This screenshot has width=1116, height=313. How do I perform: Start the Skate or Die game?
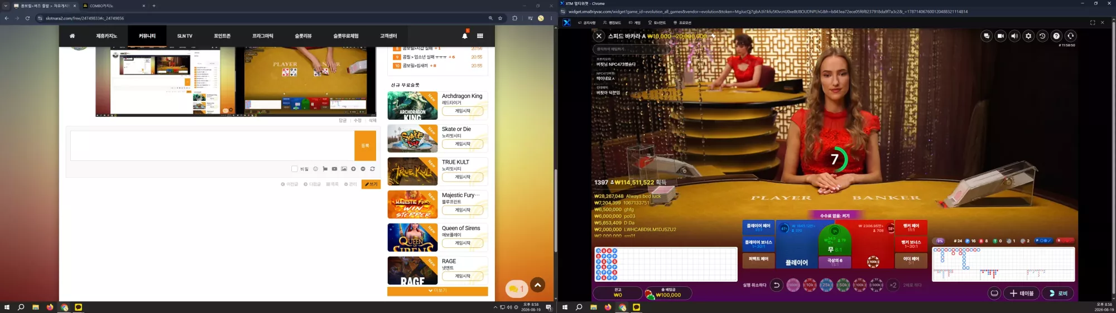coord(463,144)
